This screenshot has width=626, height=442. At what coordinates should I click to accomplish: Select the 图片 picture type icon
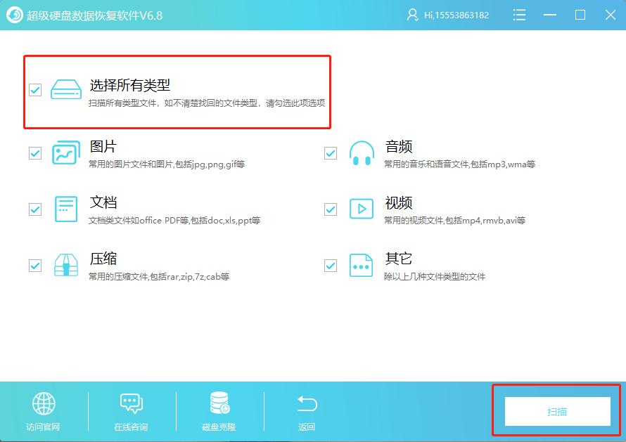click(65, 152)
